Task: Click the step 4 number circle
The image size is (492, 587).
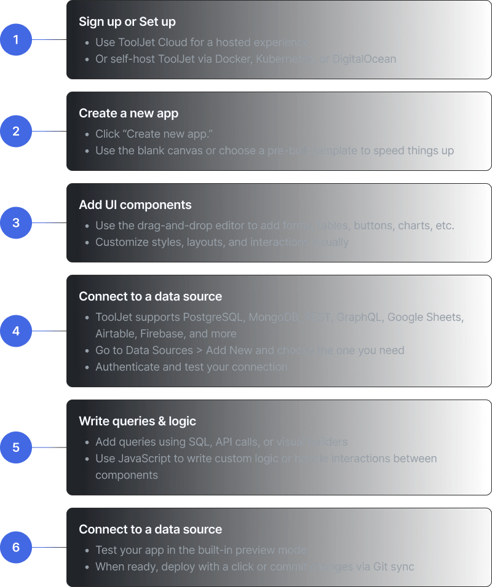Action: coord(16,331)
